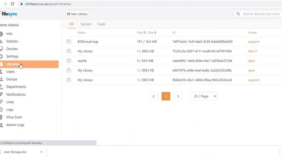Open Devices in the sidebar

(12, 49)
